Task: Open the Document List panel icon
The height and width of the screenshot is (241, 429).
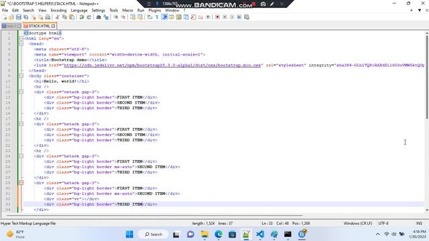Action: [186, 17]
